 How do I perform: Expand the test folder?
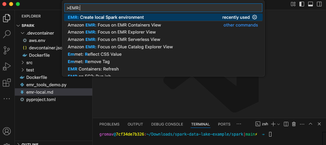click(x=30, y=70)
